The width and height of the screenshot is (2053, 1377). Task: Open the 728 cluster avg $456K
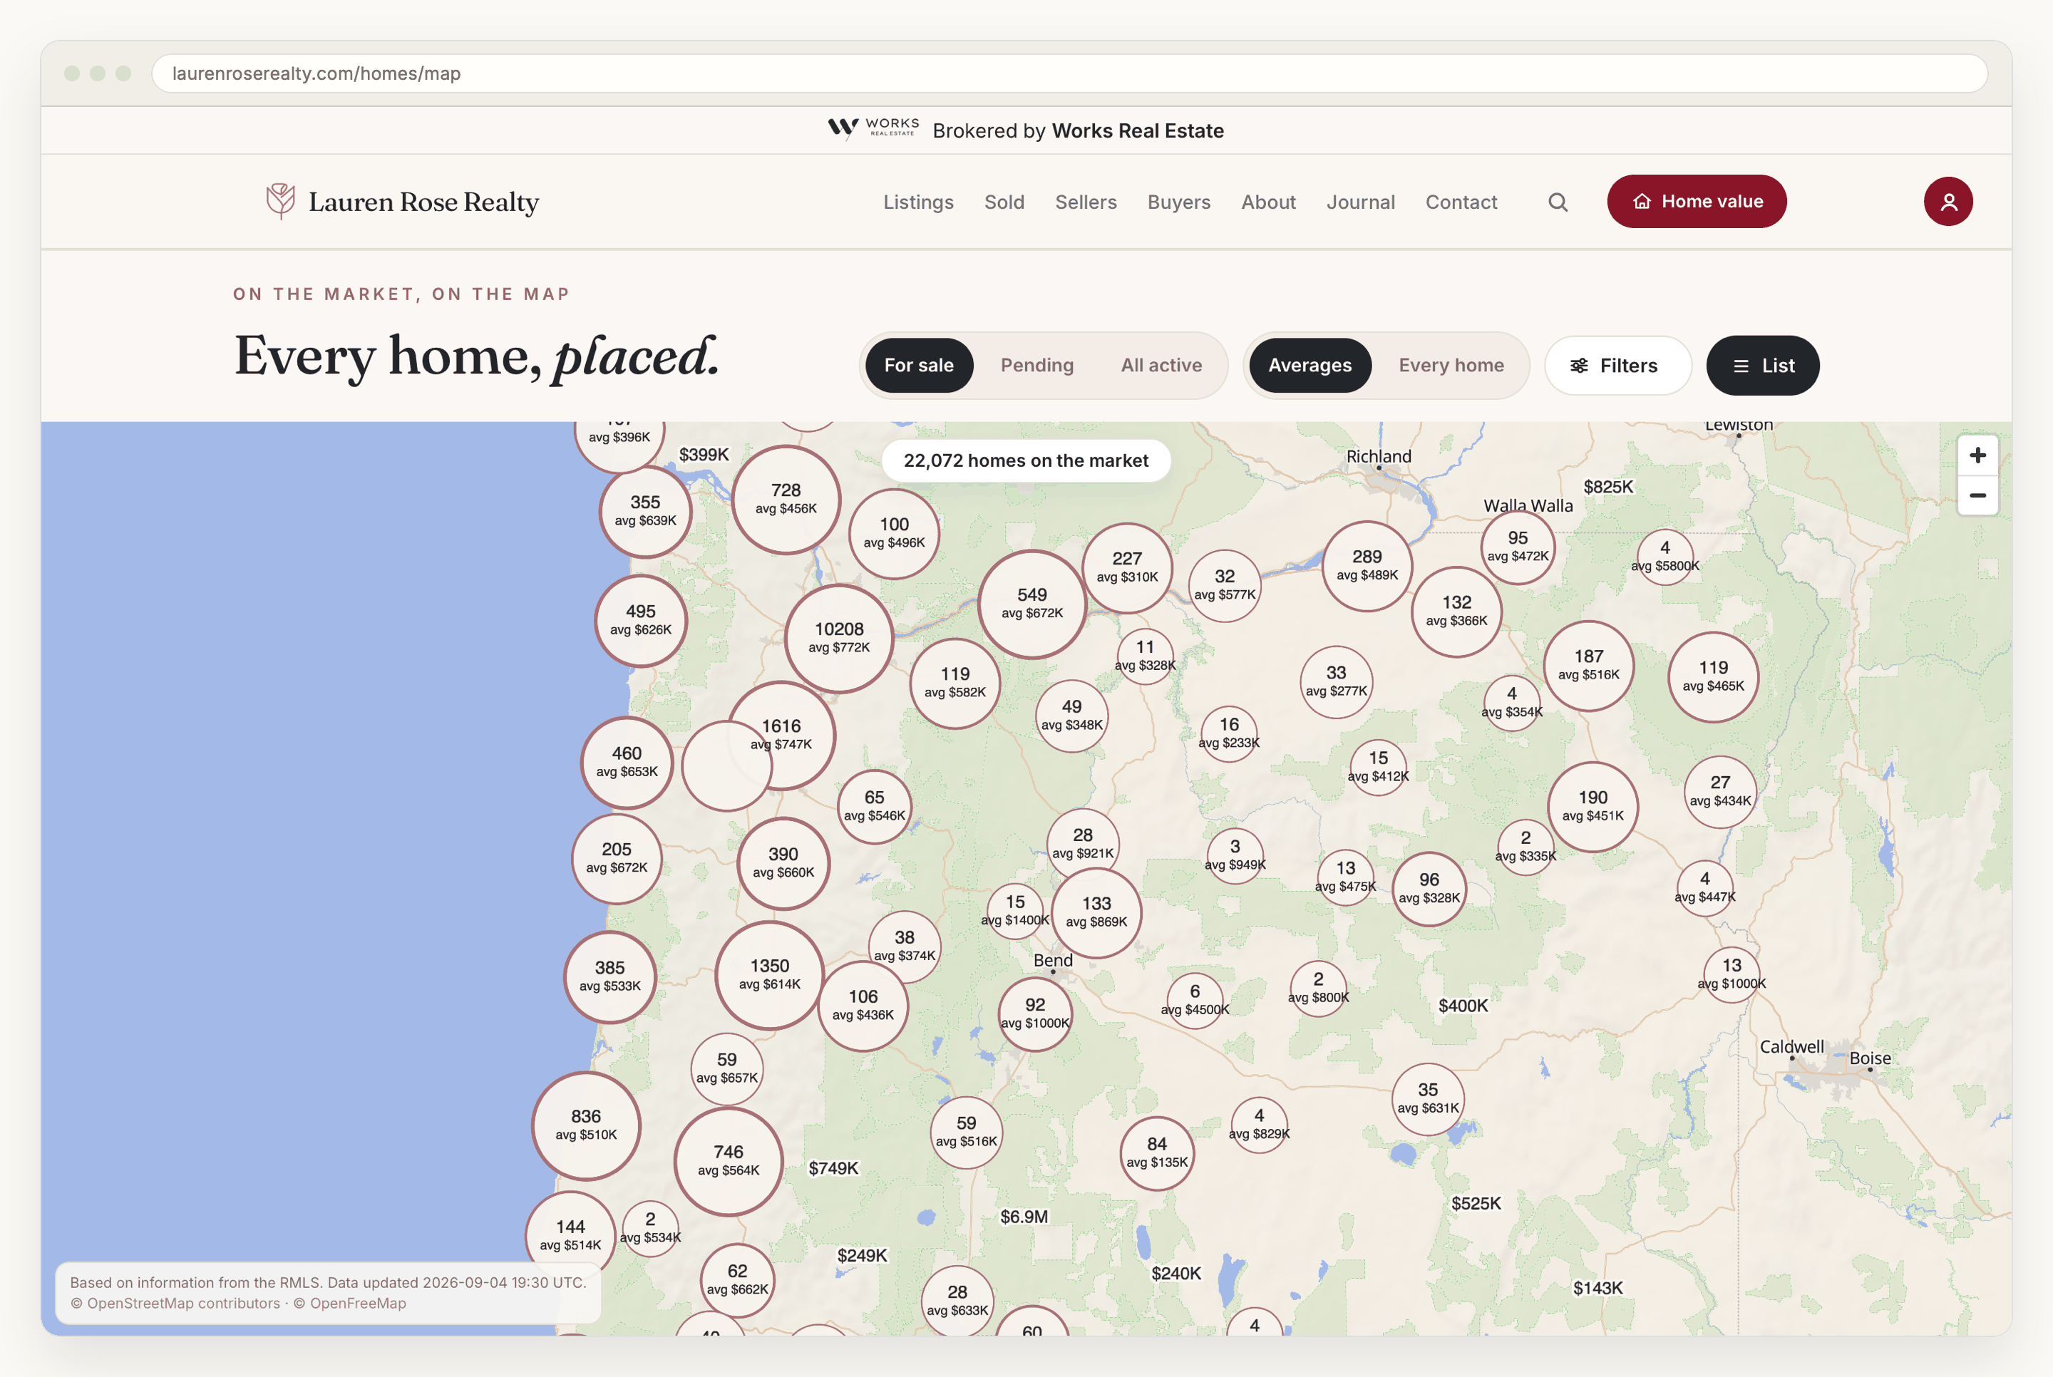tap(786, 499)
